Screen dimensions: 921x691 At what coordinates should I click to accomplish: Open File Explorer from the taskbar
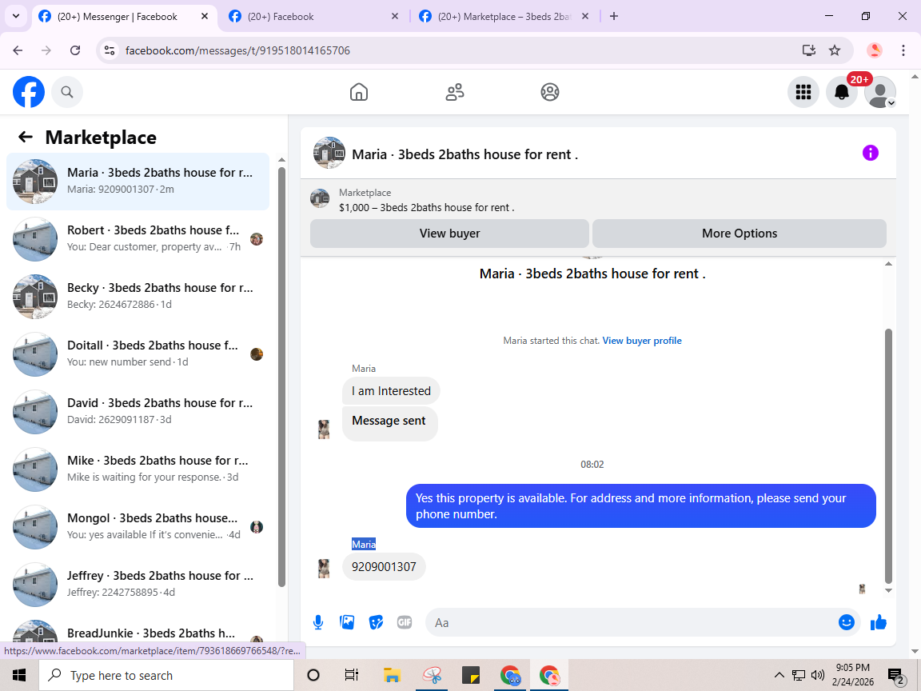tap(392, 675)
